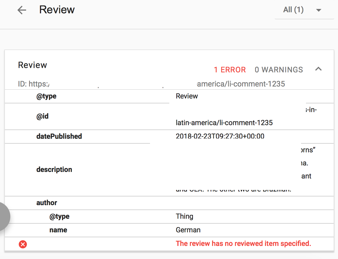Go back using the left arrow icon
The image size is (338, 259).
click(22, 10)
